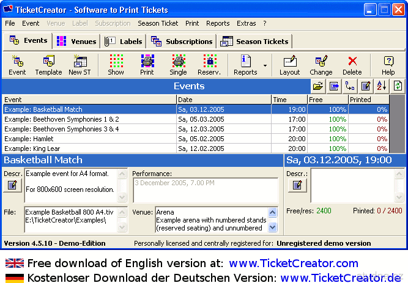This screenshot has width=408, height=283.
Task: Create a New ST season ticket
Action: pyautogui.click(x=80, y=64)
